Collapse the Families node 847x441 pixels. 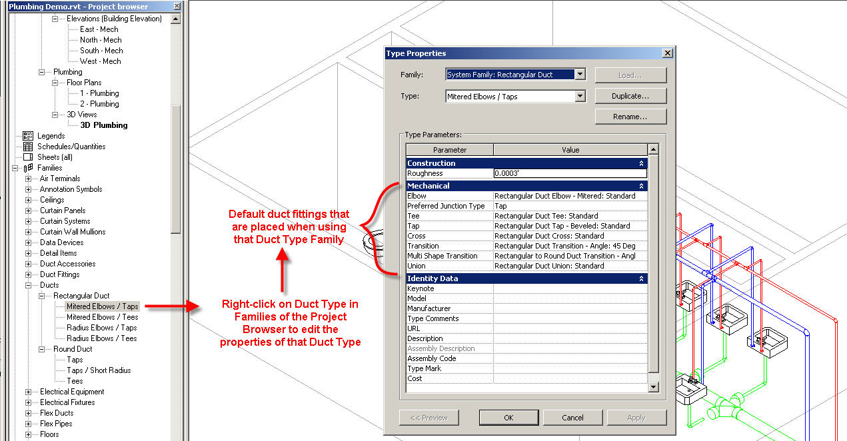15,168
